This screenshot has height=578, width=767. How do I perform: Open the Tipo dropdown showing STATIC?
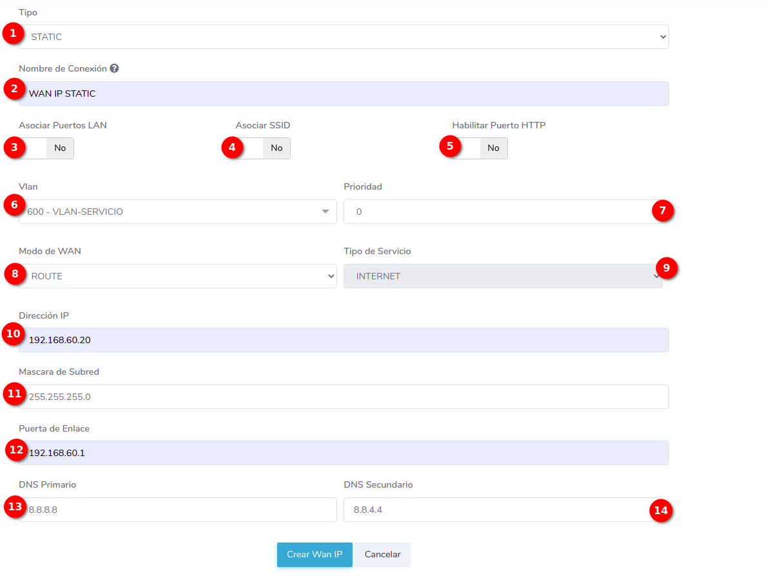344,37
